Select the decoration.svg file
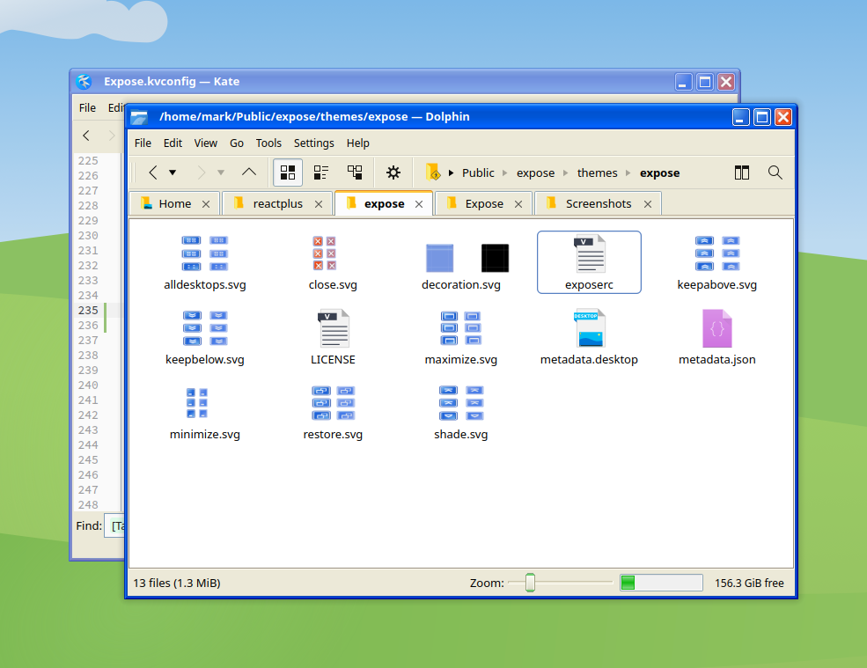 tap(461, 262)
